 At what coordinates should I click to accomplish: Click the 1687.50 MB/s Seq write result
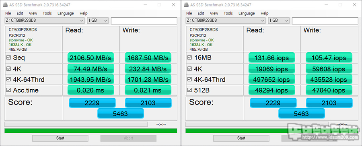148,58
